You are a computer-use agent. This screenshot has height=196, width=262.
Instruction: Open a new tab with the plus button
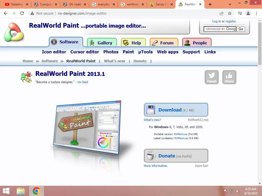(x=210, y=4)
